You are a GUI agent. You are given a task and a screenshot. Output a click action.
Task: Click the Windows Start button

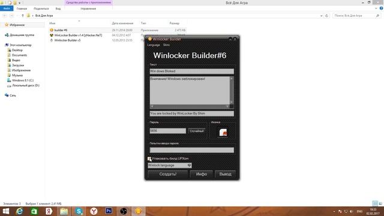(6, 211)
